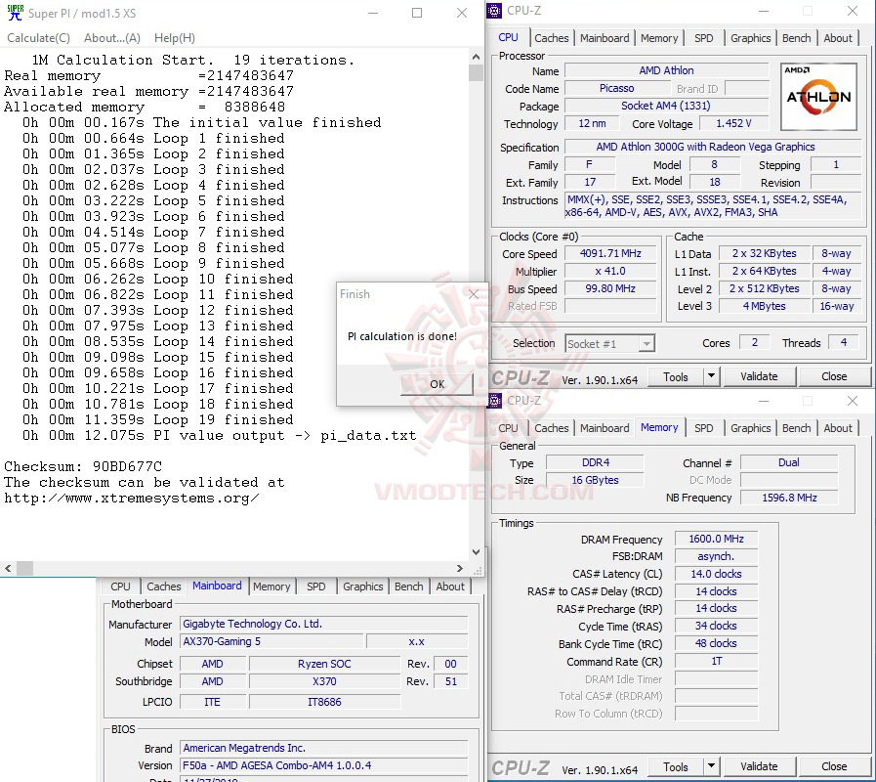
Task: Click the Checksum: 90BD677C line
Action: (83, 466)
